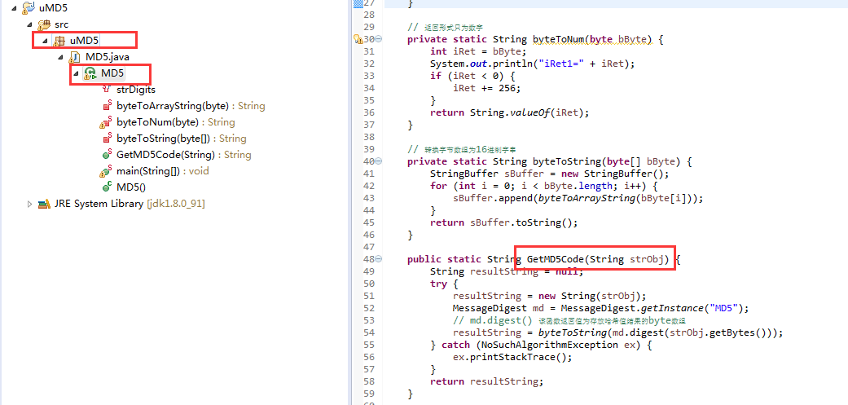Click the catch NoSuchAlgorithmException line

click(x=541, y=345)
